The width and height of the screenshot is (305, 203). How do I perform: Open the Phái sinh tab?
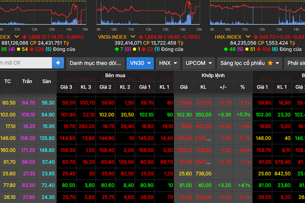tap(294, 63)
